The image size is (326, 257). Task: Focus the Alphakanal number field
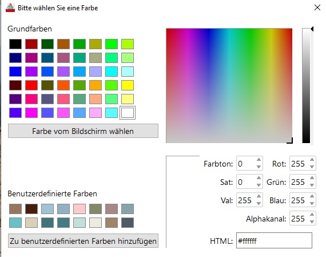click(299, 219)
